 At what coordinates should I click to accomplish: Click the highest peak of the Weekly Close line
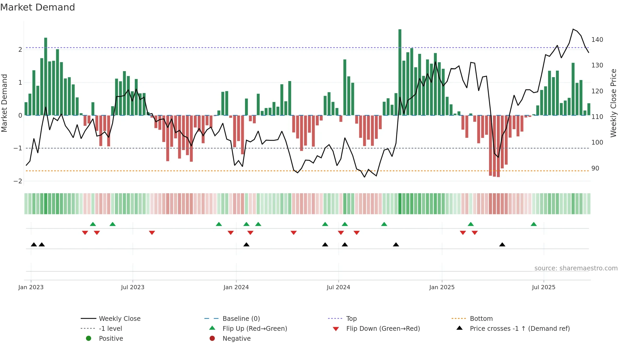coord(573,29)
